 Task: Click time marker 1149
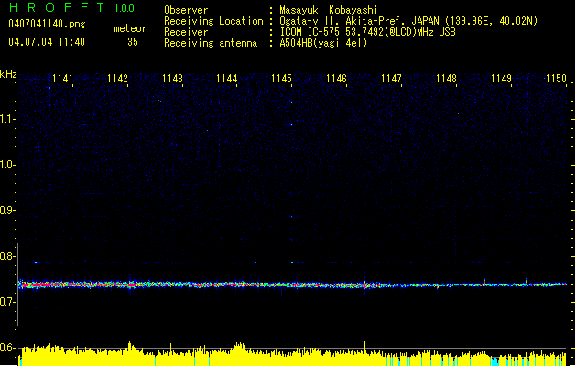(502, 79)
